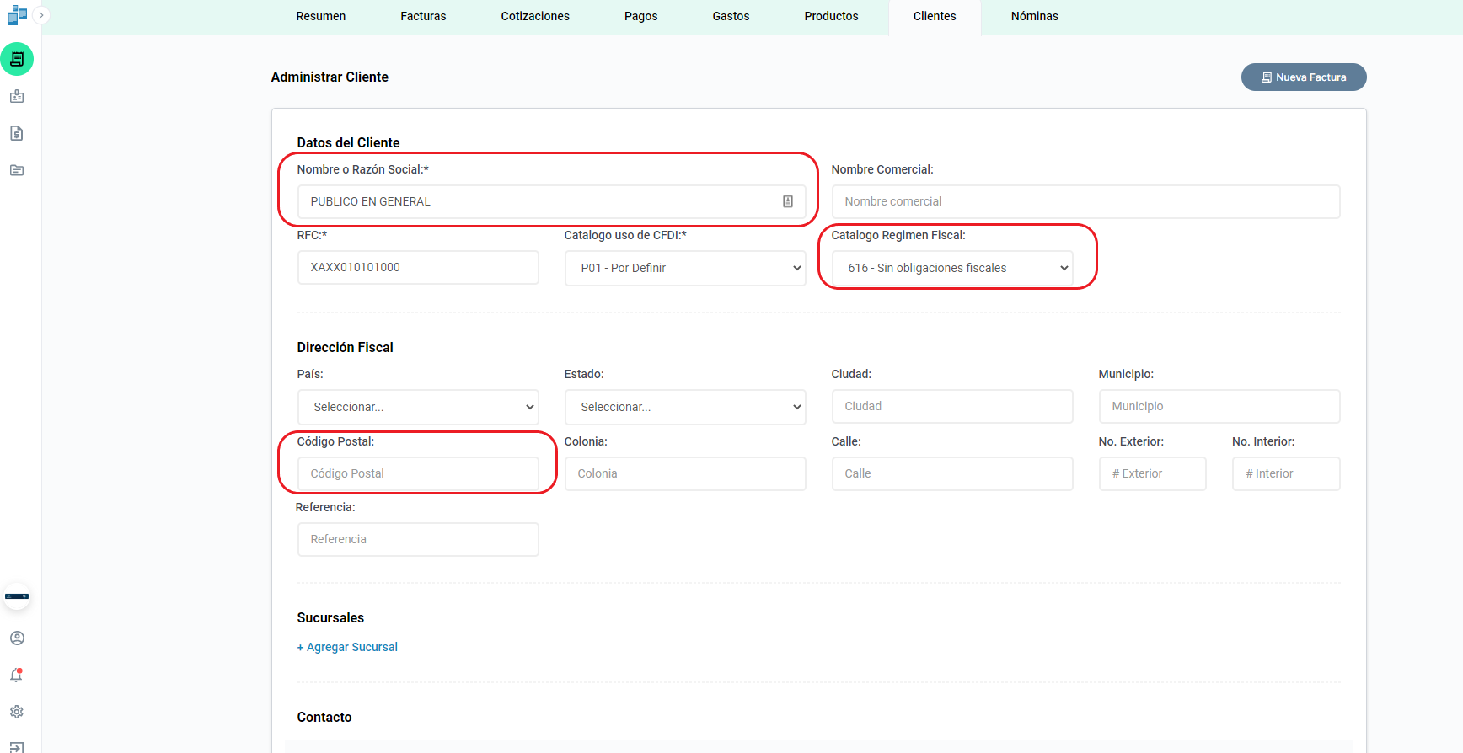
Task: Open the invoicing receipt icon in sidebar
Action: click(17, 59)
